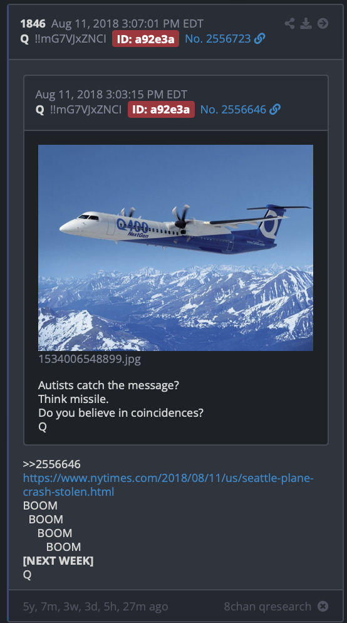The image size is (347, 623).
Task: Open the post via circled arrow icon
Action: [x=323, y=23]
